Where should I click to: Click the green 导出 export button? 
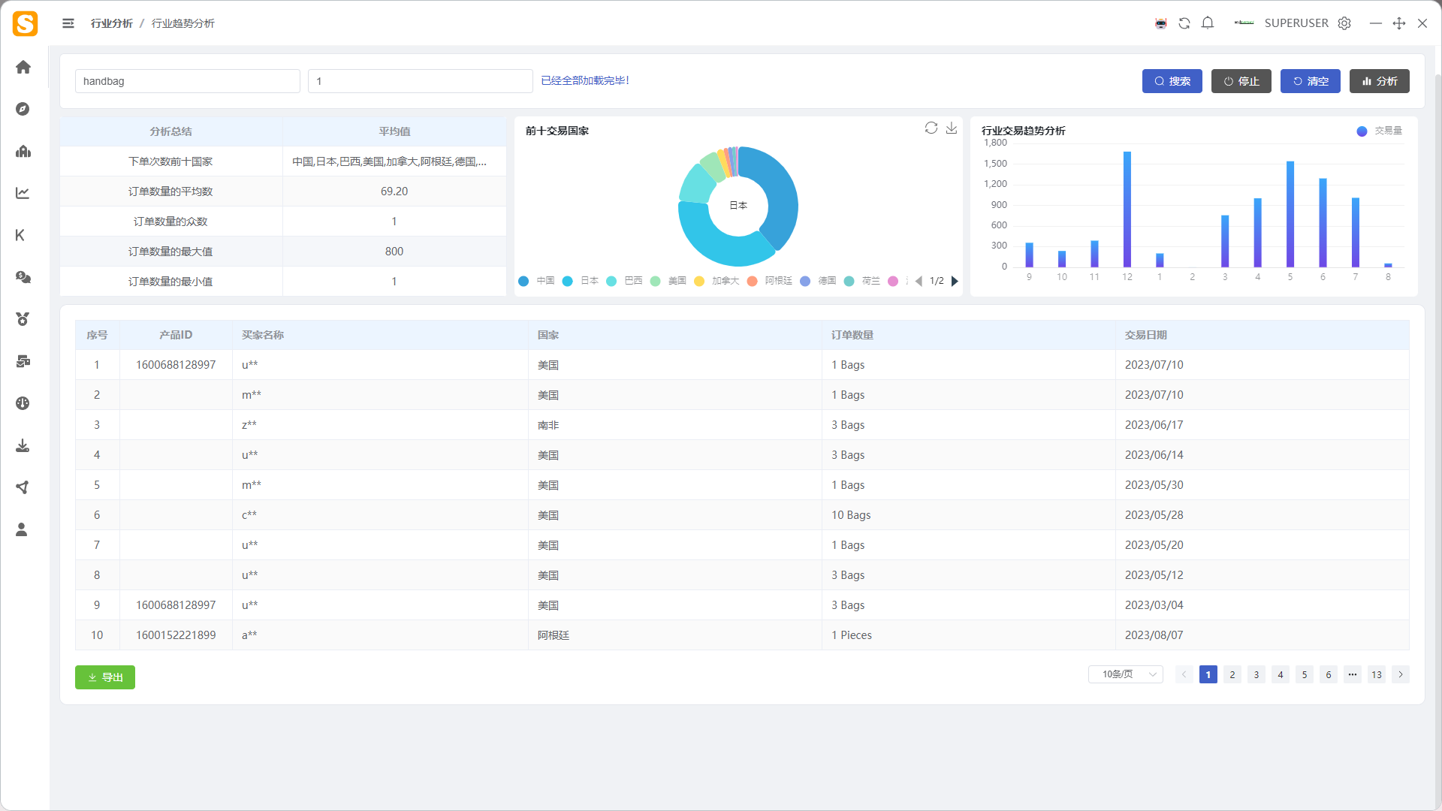click(105, 677)
